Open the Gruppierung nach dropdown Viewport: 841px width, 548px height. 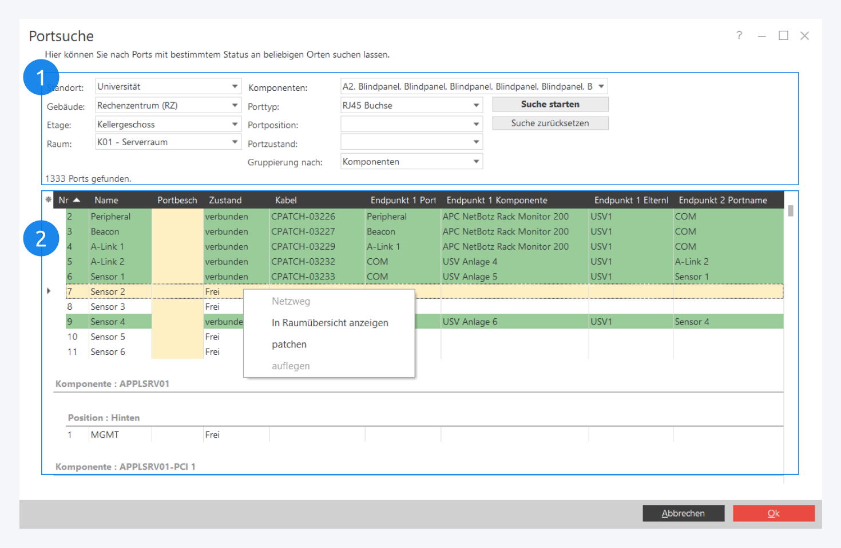click(476, 162)
